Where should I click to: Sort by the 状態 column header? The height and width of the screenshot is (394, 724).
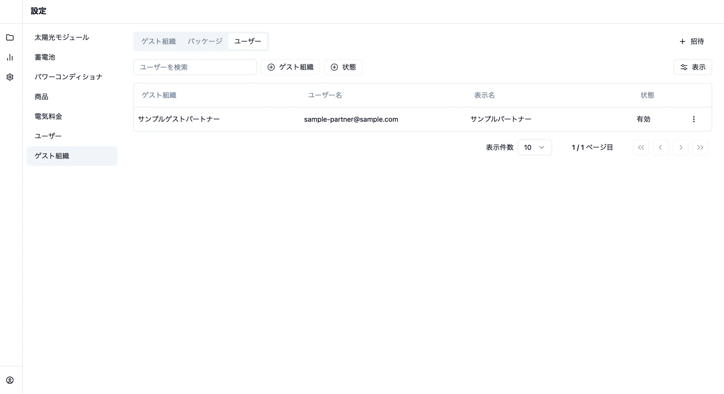[x=647, y=95]
